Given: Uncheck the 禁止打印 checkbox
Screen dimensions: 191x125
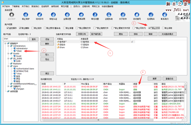Looking at the screenshot, I should coord(149,28).
